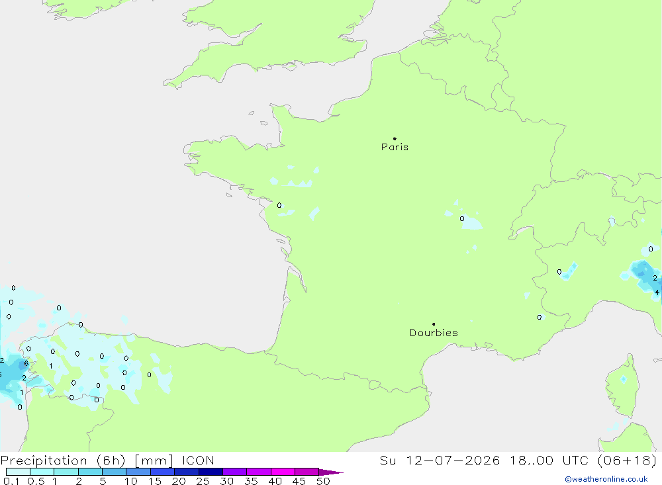Click the legend label '20'
The width and height of the screenshot is (662, 485).
(x=179, y=481)
